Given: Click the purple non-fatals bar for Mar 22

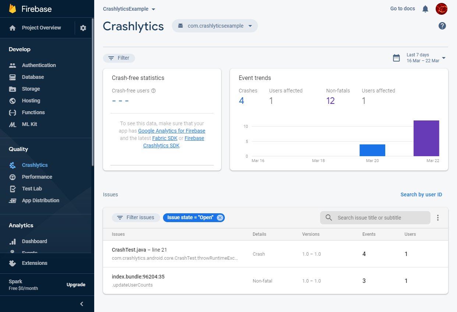Looking at the screenshot, I should point(426,139).
